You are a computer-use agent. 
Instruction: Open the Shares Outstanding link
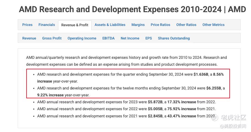tap(174, 38)
